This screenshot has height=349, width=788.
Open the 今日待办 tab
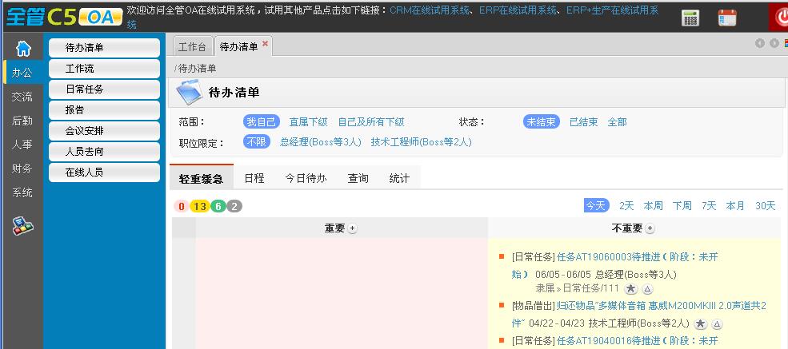pos(306,179)
